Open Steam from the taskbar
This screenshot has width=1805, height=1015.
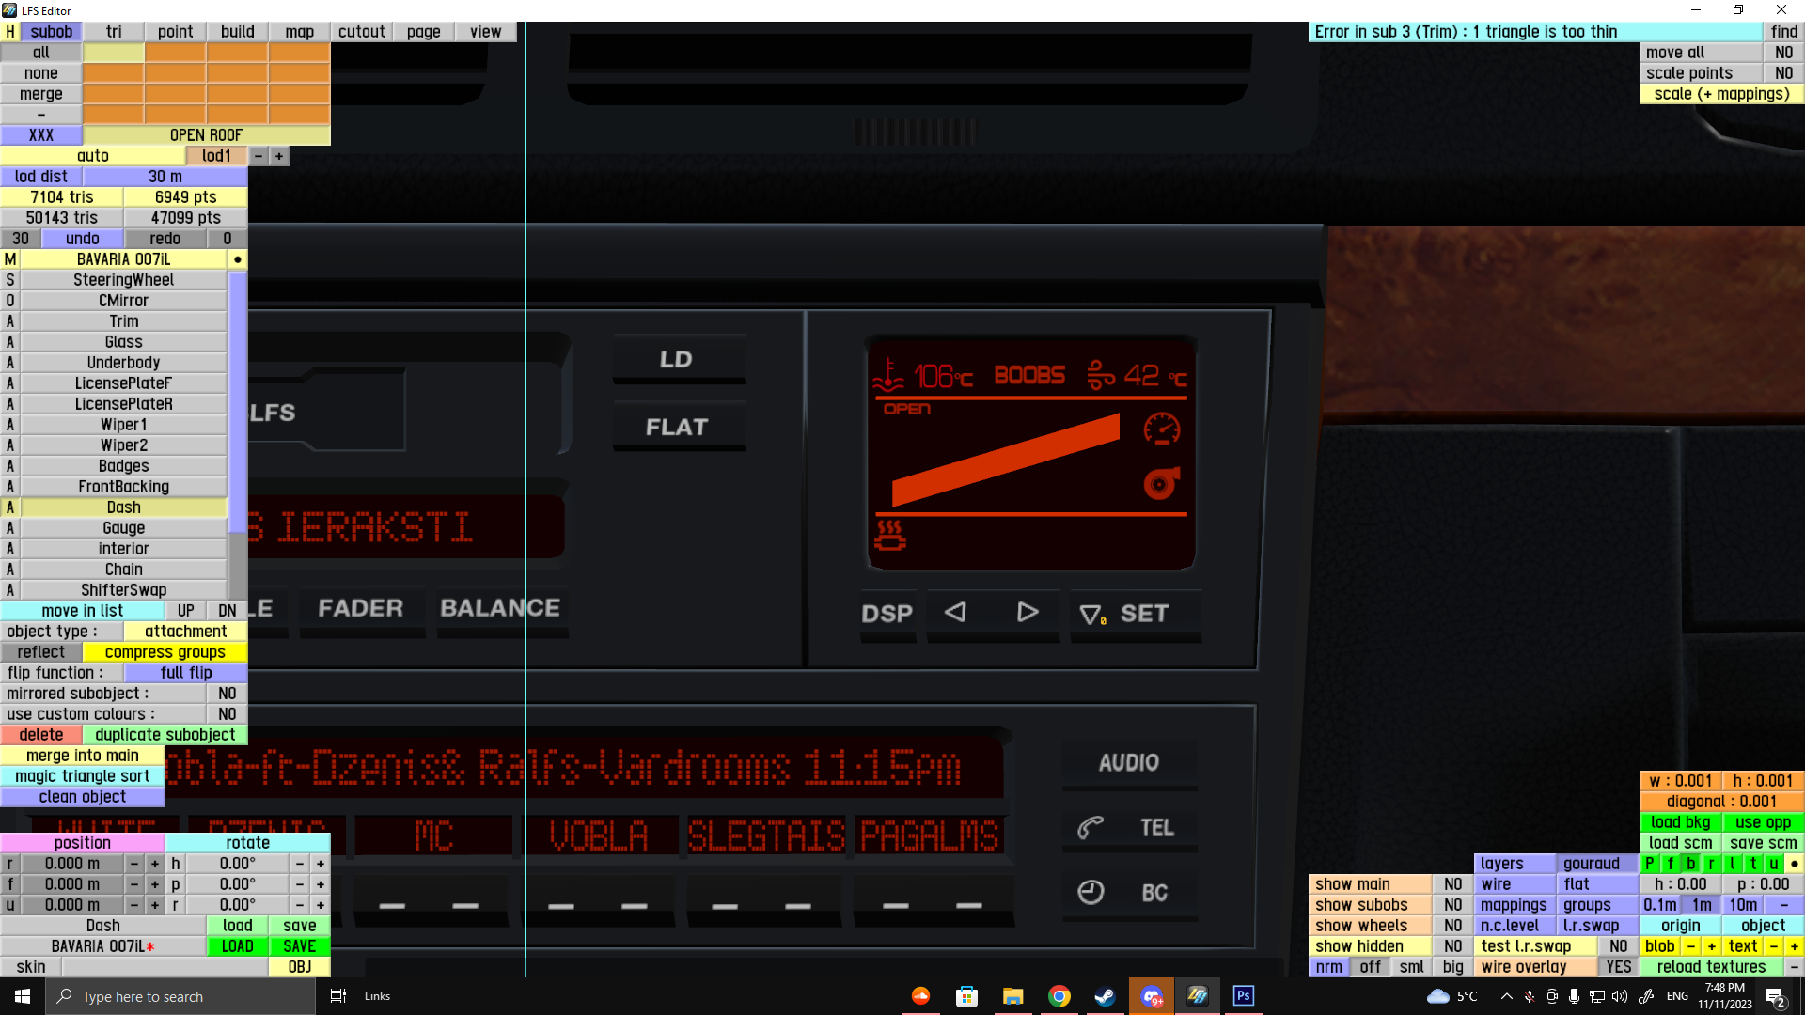tap(1105, 996)
